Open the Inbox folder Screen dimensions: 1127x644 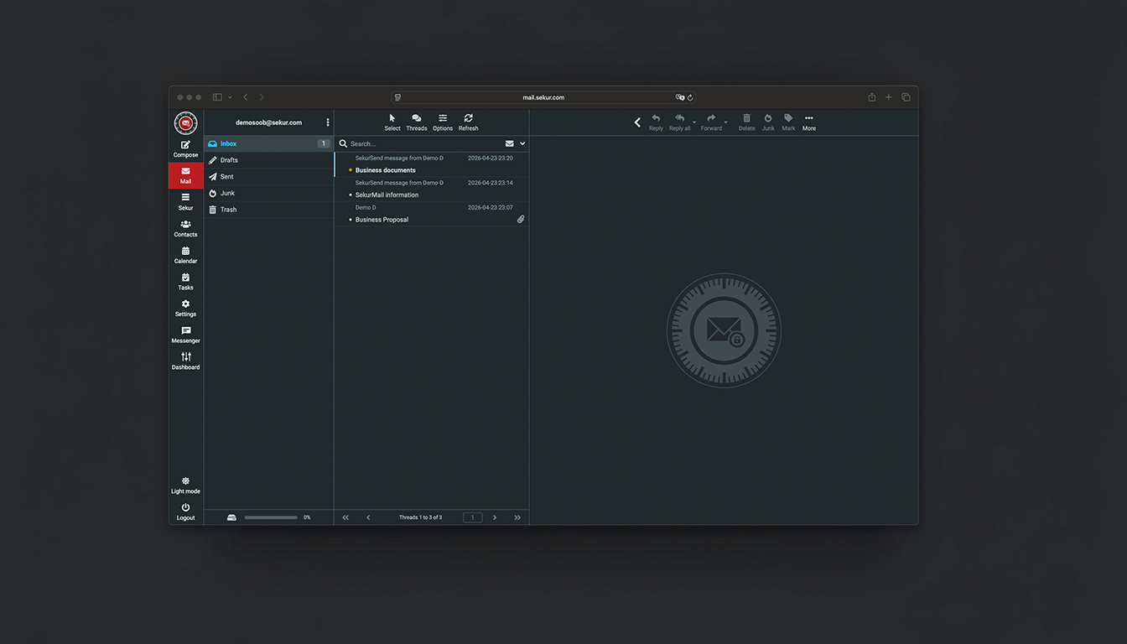268,143
